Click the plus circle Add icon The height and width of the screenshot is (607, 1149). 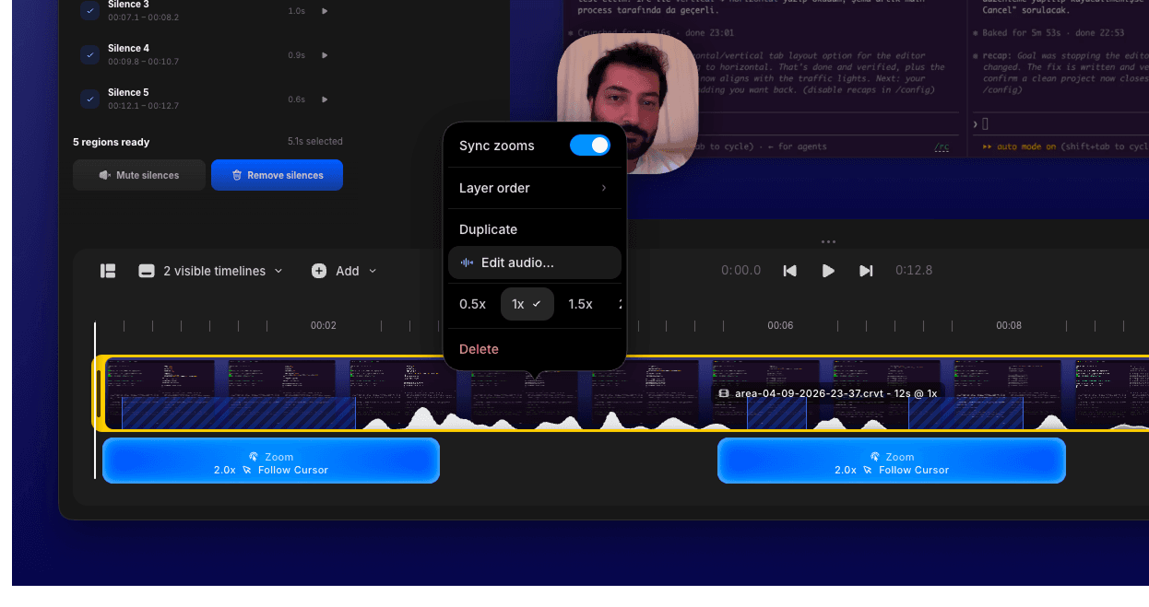pyautogui.click(x=319, y=271)
